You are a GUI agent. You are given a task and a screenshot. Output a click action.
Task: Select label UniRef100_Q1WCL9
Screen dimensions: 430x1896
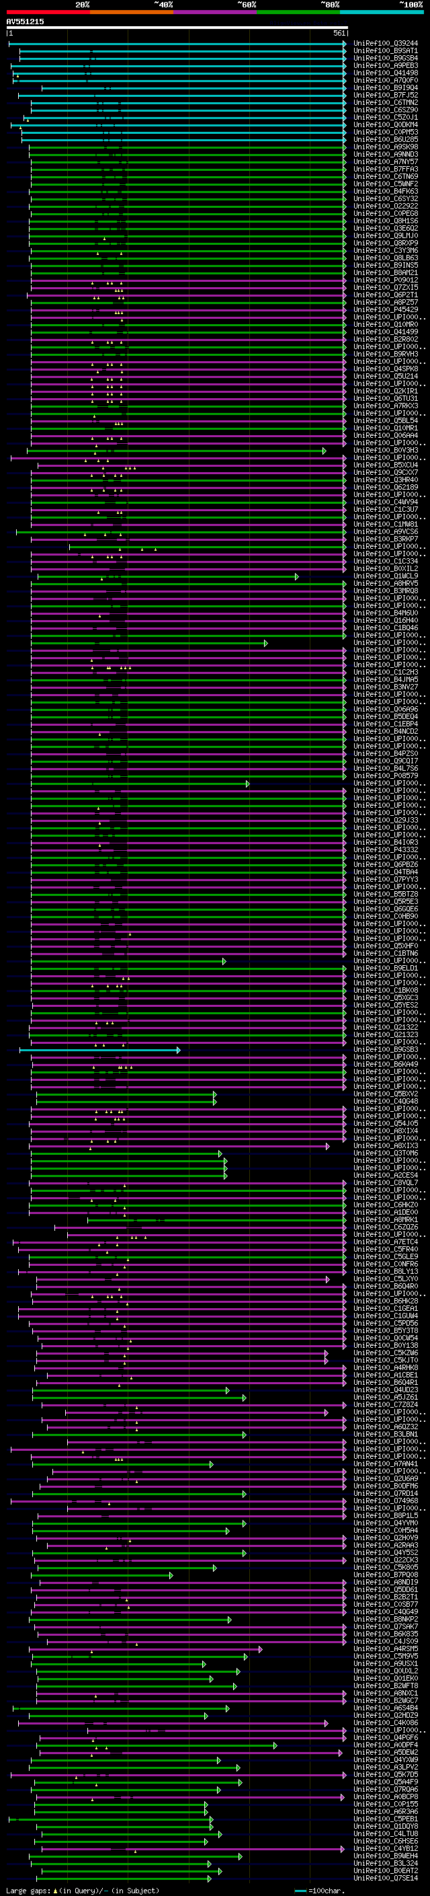(385, 576)
